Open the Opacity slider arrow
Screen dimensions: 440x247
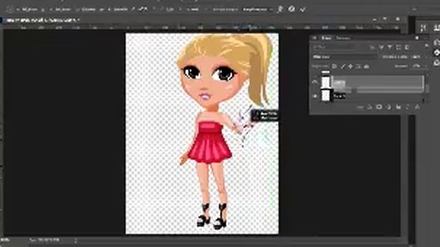coord(426,57)
